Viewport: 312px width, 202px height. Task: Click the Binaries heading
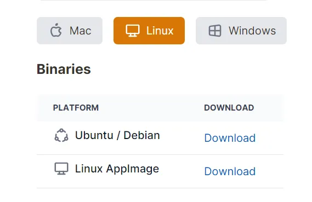pyautogui.click(x=64, y=69)
